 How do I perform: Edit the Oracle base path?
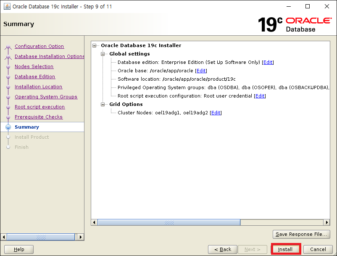point(201,71)
